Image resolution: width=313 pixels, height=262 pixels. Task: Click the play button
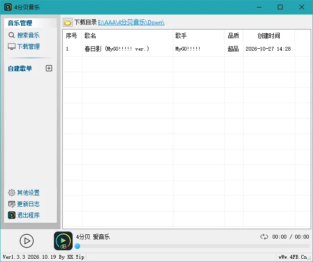27,241
